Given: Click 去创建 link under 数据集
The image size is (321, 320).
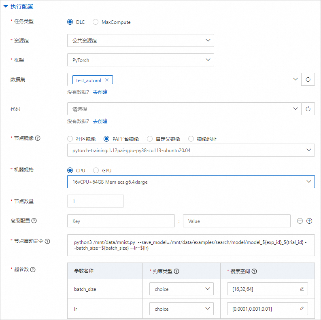Looking at the screenshot, I should pyautogui.click(x=100, y=92).
